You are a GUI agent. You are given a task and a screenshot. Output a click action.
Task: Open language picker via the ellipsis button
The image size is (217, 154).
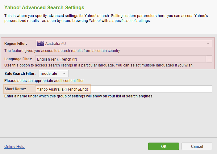click(x=209, y=59)
